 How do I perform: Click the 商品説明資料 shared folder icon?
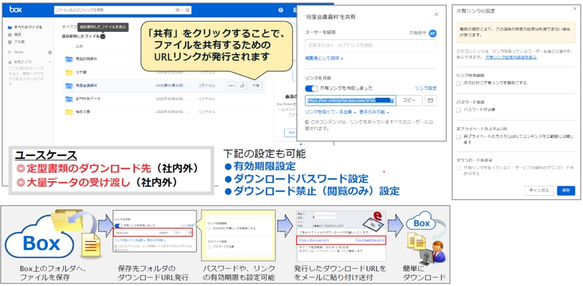click(x=69, y=59)
